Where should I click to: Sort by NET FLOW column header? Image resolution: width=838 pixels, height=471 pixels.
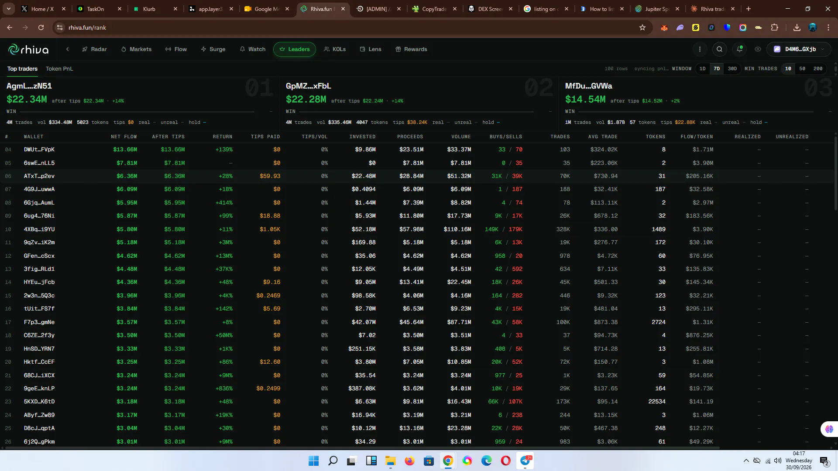[x=124, y=137]
